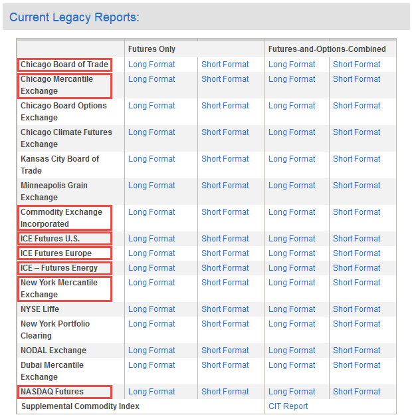Viewport: 412px width, 417px height.
Task: Open ICE Futures Europe combined Short Format
Action: pos(356,253)
